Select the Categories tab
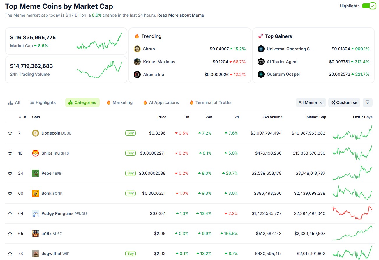Screen dimensions: 379x260 pyautogui.click(x=82, y=102)
